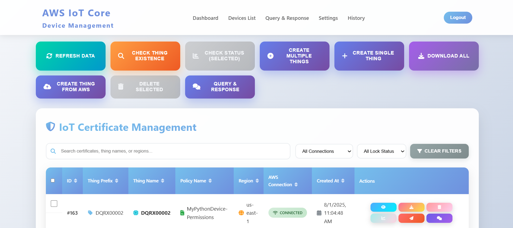Viewport: 513px width, 228px height.
Task: Sort the table by ID column
Action: [72, 181]
